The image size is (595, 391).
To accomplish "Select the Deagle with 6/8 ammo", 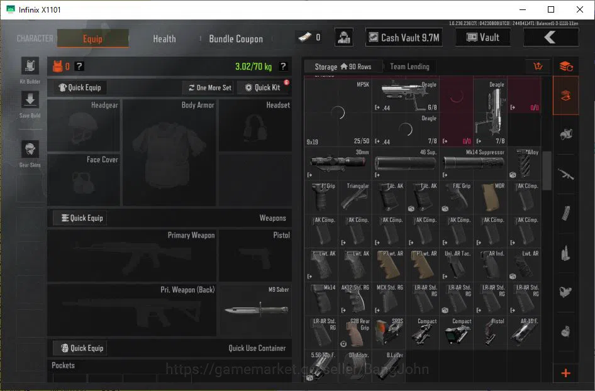I will 405,95.
